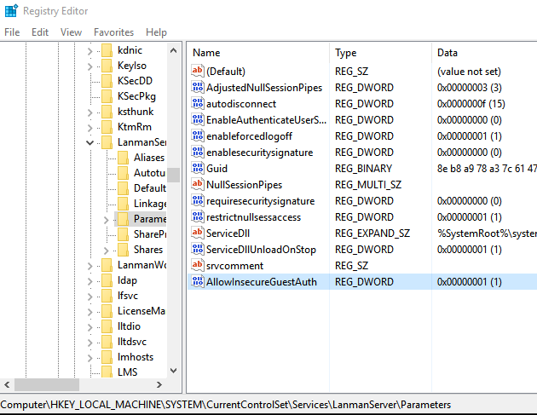Select the Default... subkey under LanmanServer
Image resolution: width=537 pixels, height=415 pixels.
coord(150,188)
